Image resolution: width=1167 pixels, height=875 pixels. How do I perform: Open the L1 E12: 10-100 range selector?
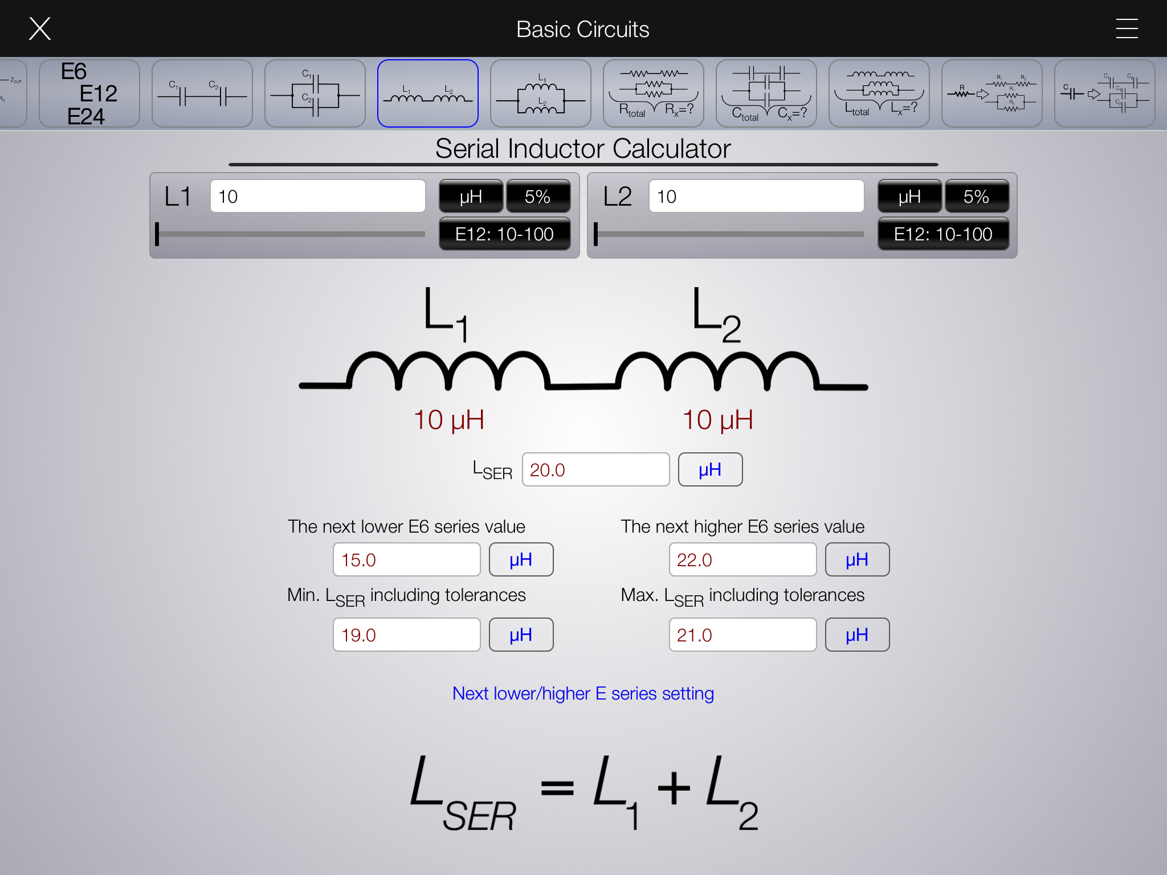pos(504,234)
